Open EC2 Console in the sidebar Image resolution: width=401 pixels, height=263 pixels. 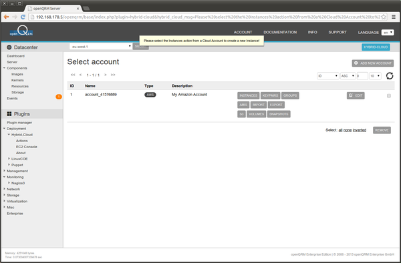click(x=27, y=147)
